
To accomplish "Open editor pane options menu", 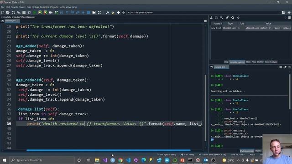I will pyautogui.click(x=205, y=21).
